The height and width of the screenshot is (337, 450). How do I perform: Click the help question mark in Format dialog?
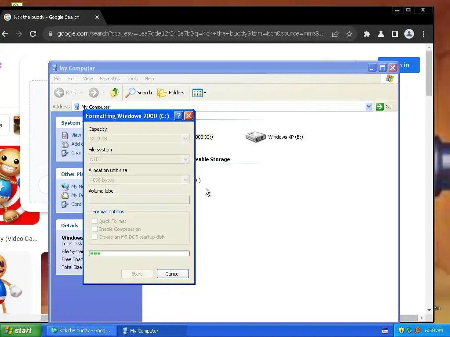[178, 116]
